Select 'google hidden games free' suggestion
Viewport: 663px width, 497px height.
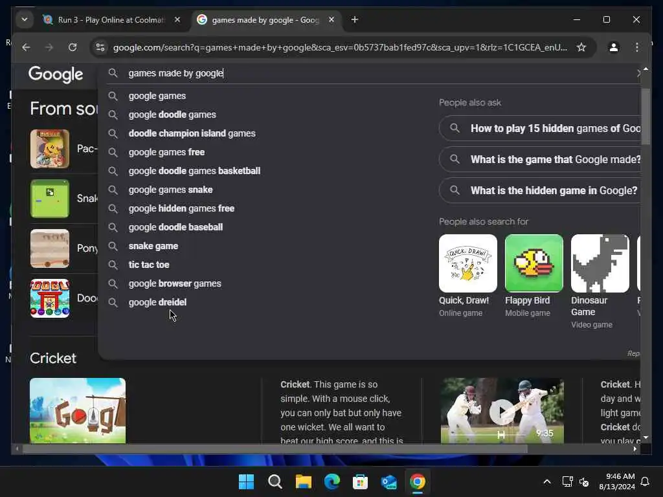[181, 208]
